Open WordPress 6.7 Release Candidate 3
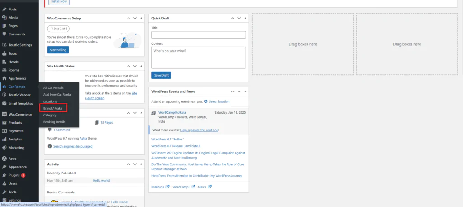The image size is (463, 207). click(176, 146)
